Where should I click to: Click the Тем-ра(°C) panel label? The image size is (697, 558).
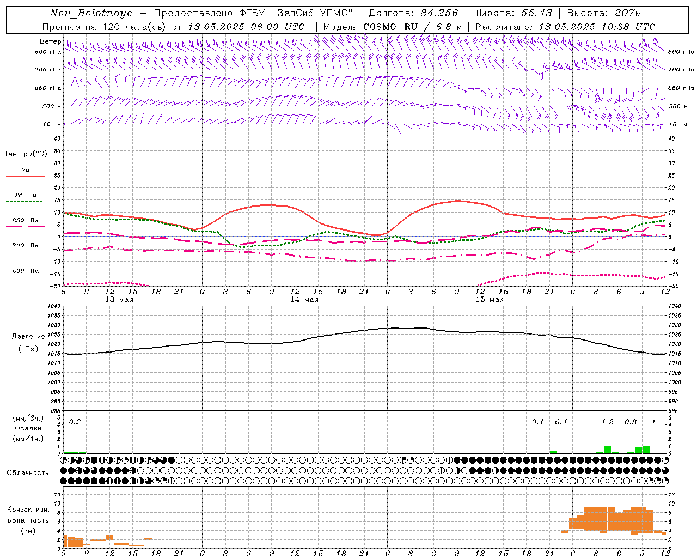(x=26, y=154)
